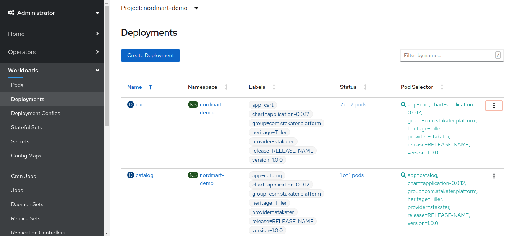Viewport: 515px width, 236px height.
Task: Click the NS badge in cart row
Action: [x=193, y=104]
